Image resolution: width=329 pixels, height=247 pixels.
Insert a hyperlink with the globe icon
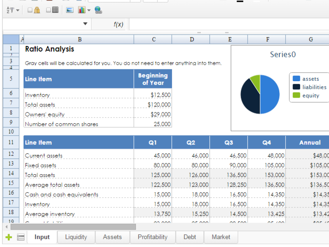(x=98, y=10)
